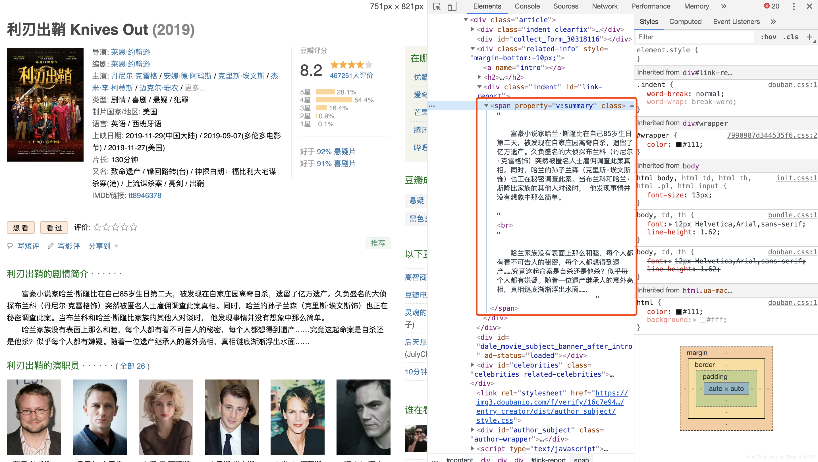
Task: Select the br element in Elements tree
Action: pos(505,225)
